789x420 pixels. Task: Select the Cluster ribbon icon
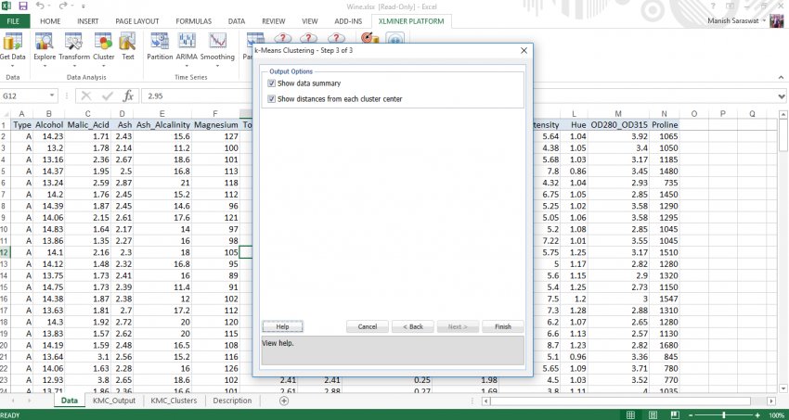click(x=103, y=46)
